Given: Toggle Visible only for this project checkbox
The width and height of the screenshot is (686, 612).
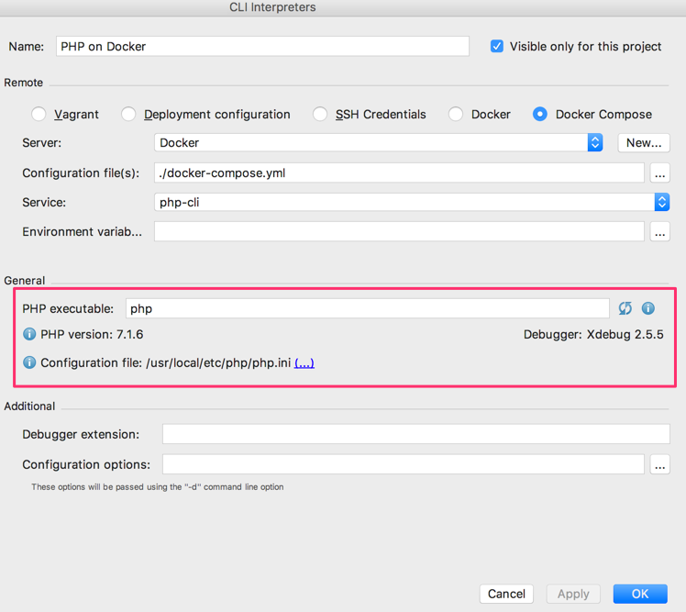Looking at the screenshot, I should click(497, 46).
